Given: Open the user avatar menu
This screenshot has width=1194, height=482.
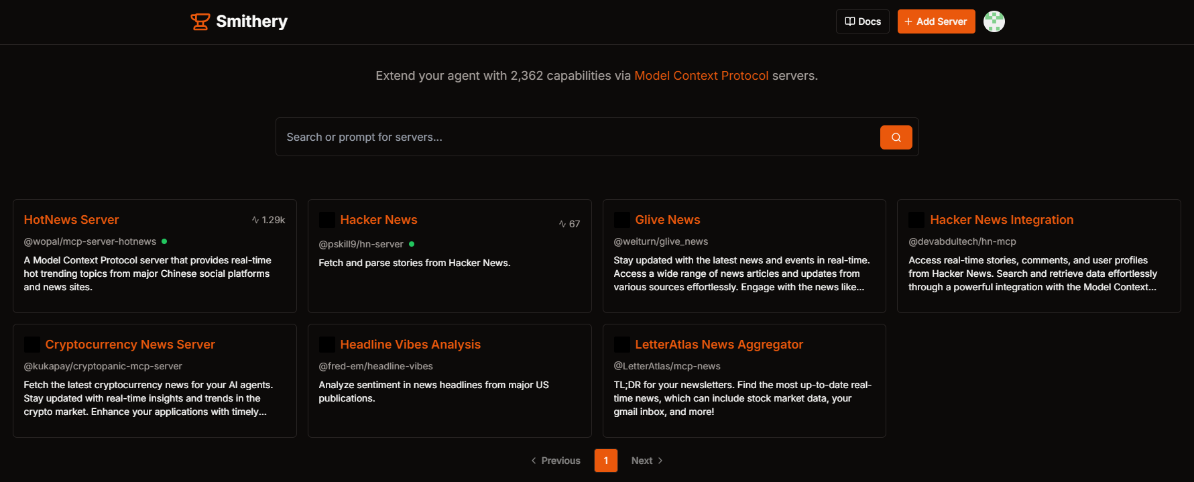Looking at the screenshot, I should [x=994, y=21].
